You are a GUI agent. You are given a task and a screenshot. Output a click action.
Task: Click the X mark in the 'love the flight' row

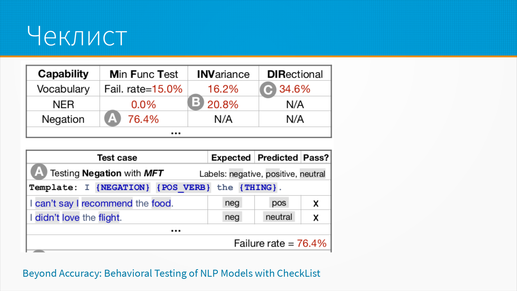click(x=316, y=217)
